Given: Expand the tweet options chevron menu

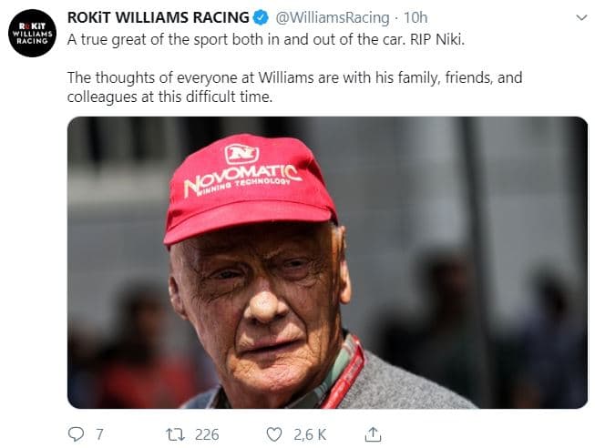Looking at the screenshot, I should point(582,18).
